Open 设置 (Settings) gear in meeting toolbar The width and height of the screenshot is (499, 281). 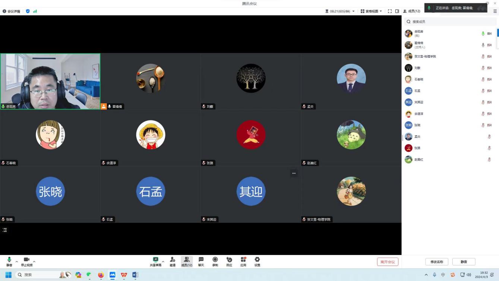[257, 261]
